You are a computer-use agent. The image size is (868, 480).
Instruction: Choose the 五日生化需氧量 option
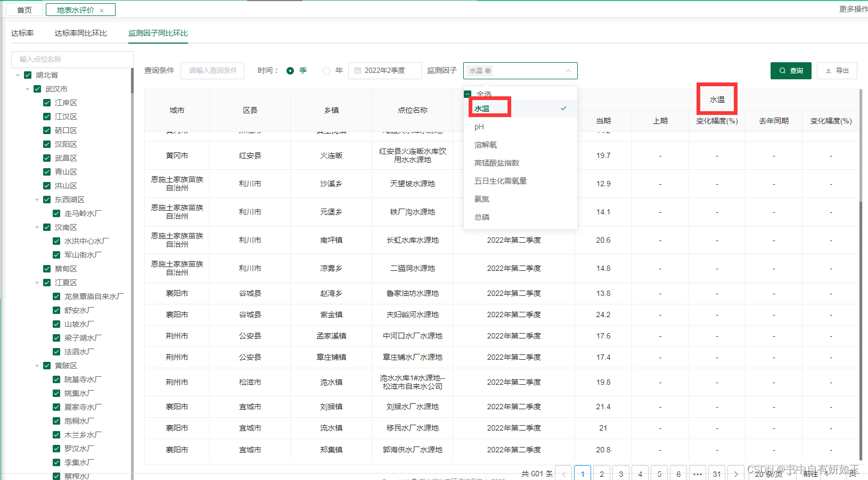tap(520, 181)
